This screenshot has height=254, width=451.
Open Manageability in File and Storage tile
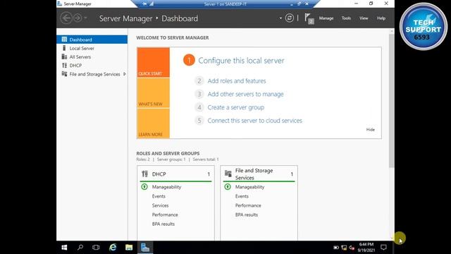point(249,187)
